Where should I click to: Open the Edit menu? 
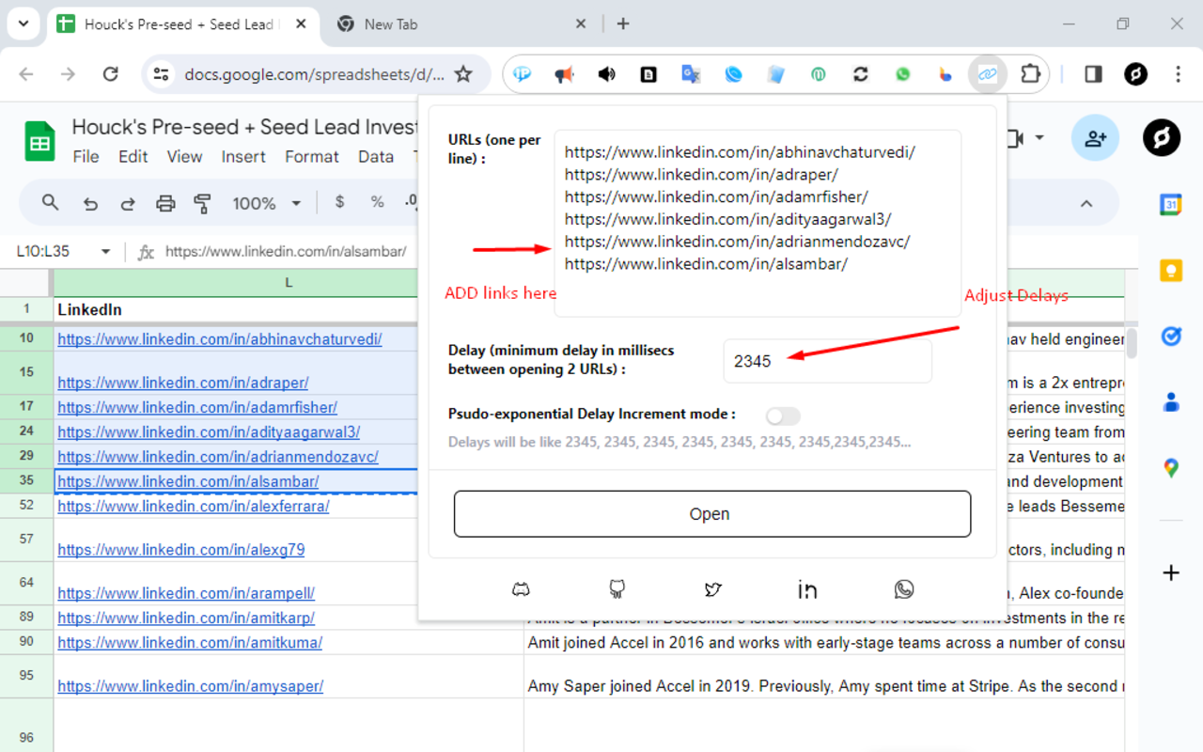(133, 157)
